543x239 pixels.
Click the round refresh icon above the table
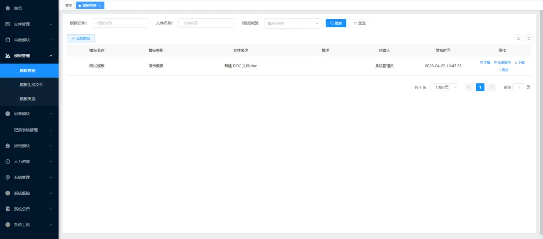tap(529, 38)
